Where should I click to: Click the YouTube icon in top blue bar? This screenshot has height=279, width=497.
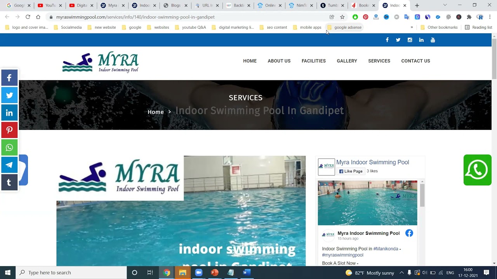[x=433, y=40]
